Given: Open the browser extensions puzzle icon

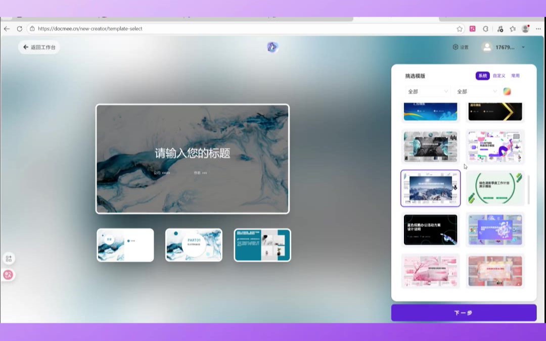Looking at the screenshot, I should pos(486,29).
